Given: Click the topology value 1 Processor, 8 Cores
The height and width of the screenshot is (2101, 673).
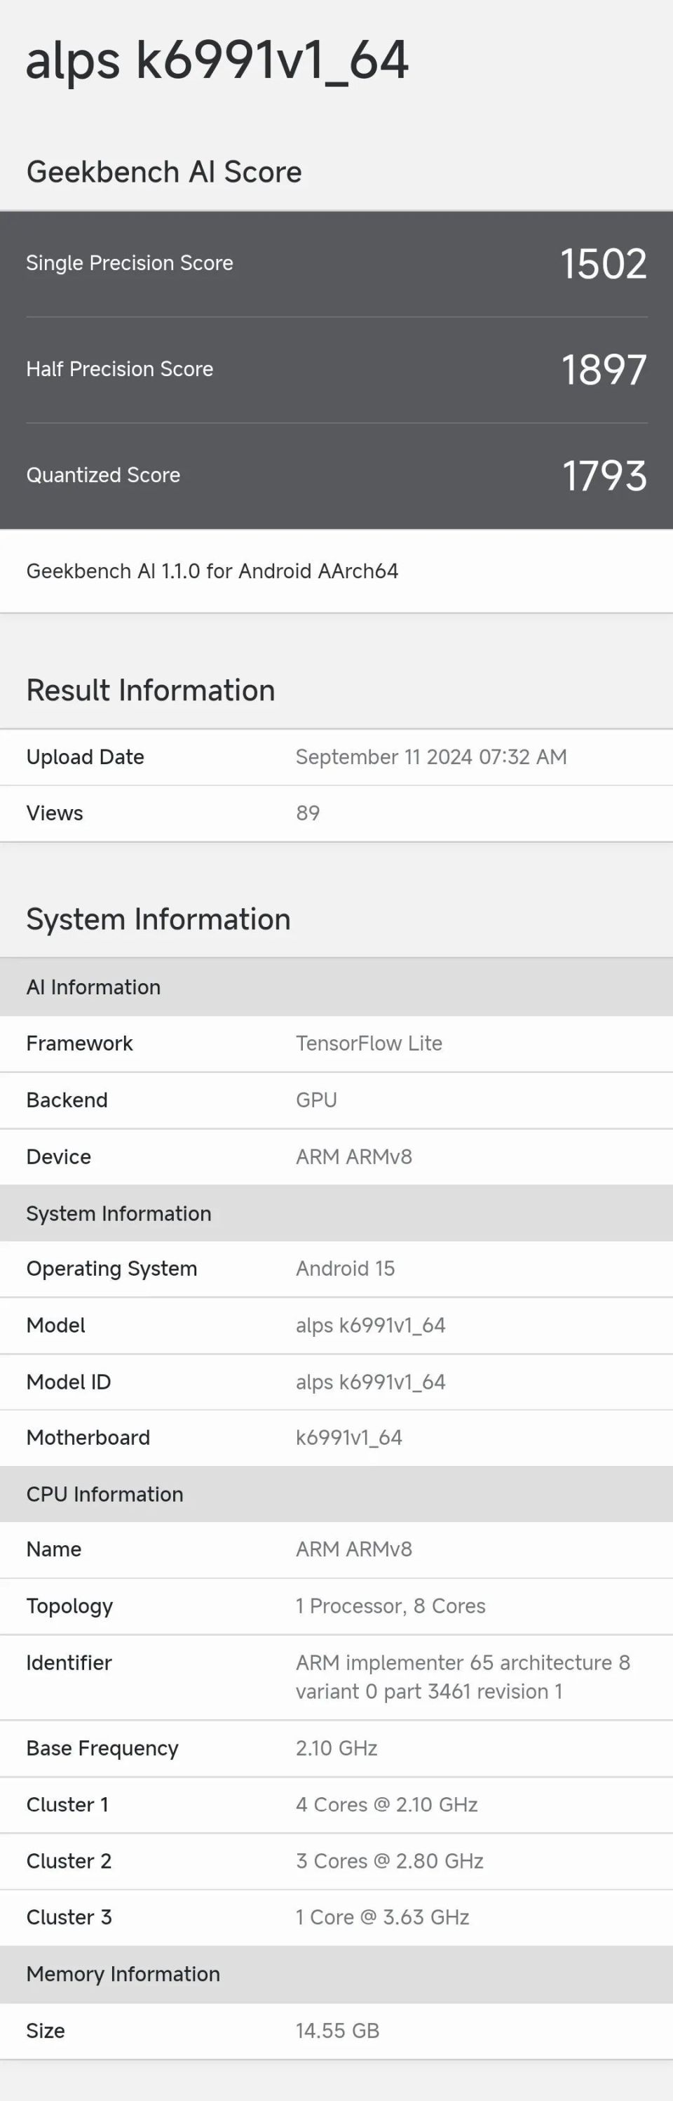Looking at the screenshot, I should click(x=390, y=1606).
